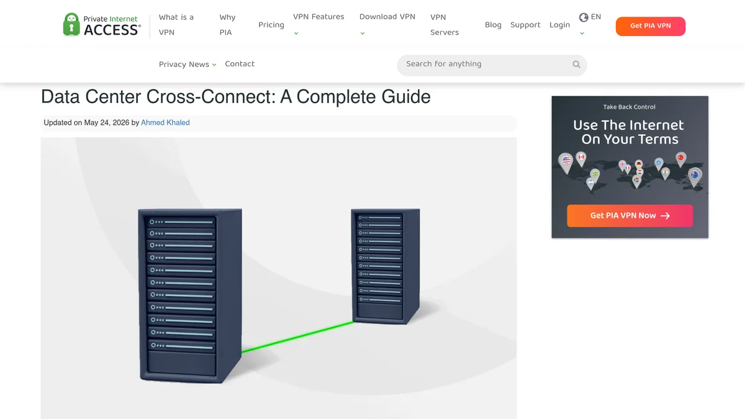Open the Contact page
This screenshot has height=419, width=745.
(240, 64)
